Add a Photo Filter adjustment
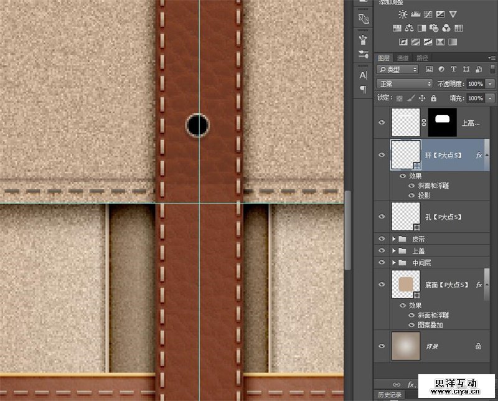This screenshot has height=401, width=498. (x=434, y=28)
